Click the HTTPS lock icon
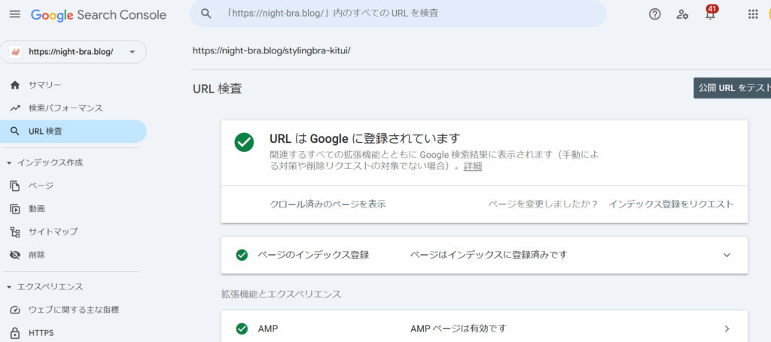This screenshot has height=342, width=771. [15, 333]
